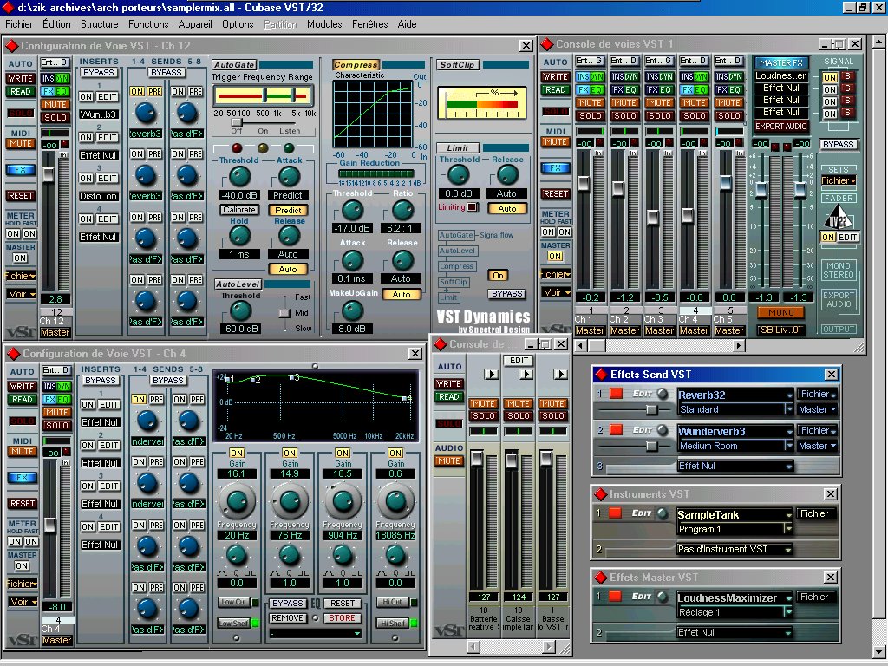Click the MakeUpGain knob in Compress

tap(352, 310)
